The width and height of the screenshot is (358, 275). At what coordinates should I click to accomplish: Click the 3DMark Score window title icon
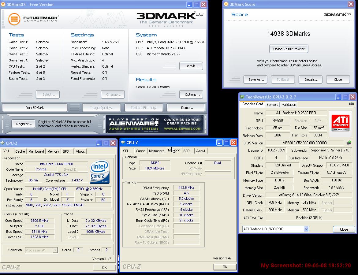tap(226, 4)
